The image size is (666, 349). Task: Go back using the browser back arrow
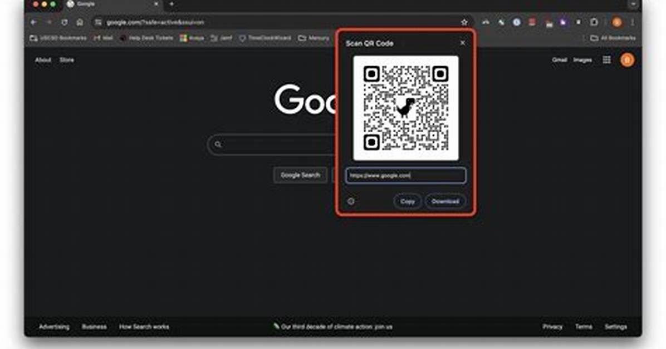(33, 22)
